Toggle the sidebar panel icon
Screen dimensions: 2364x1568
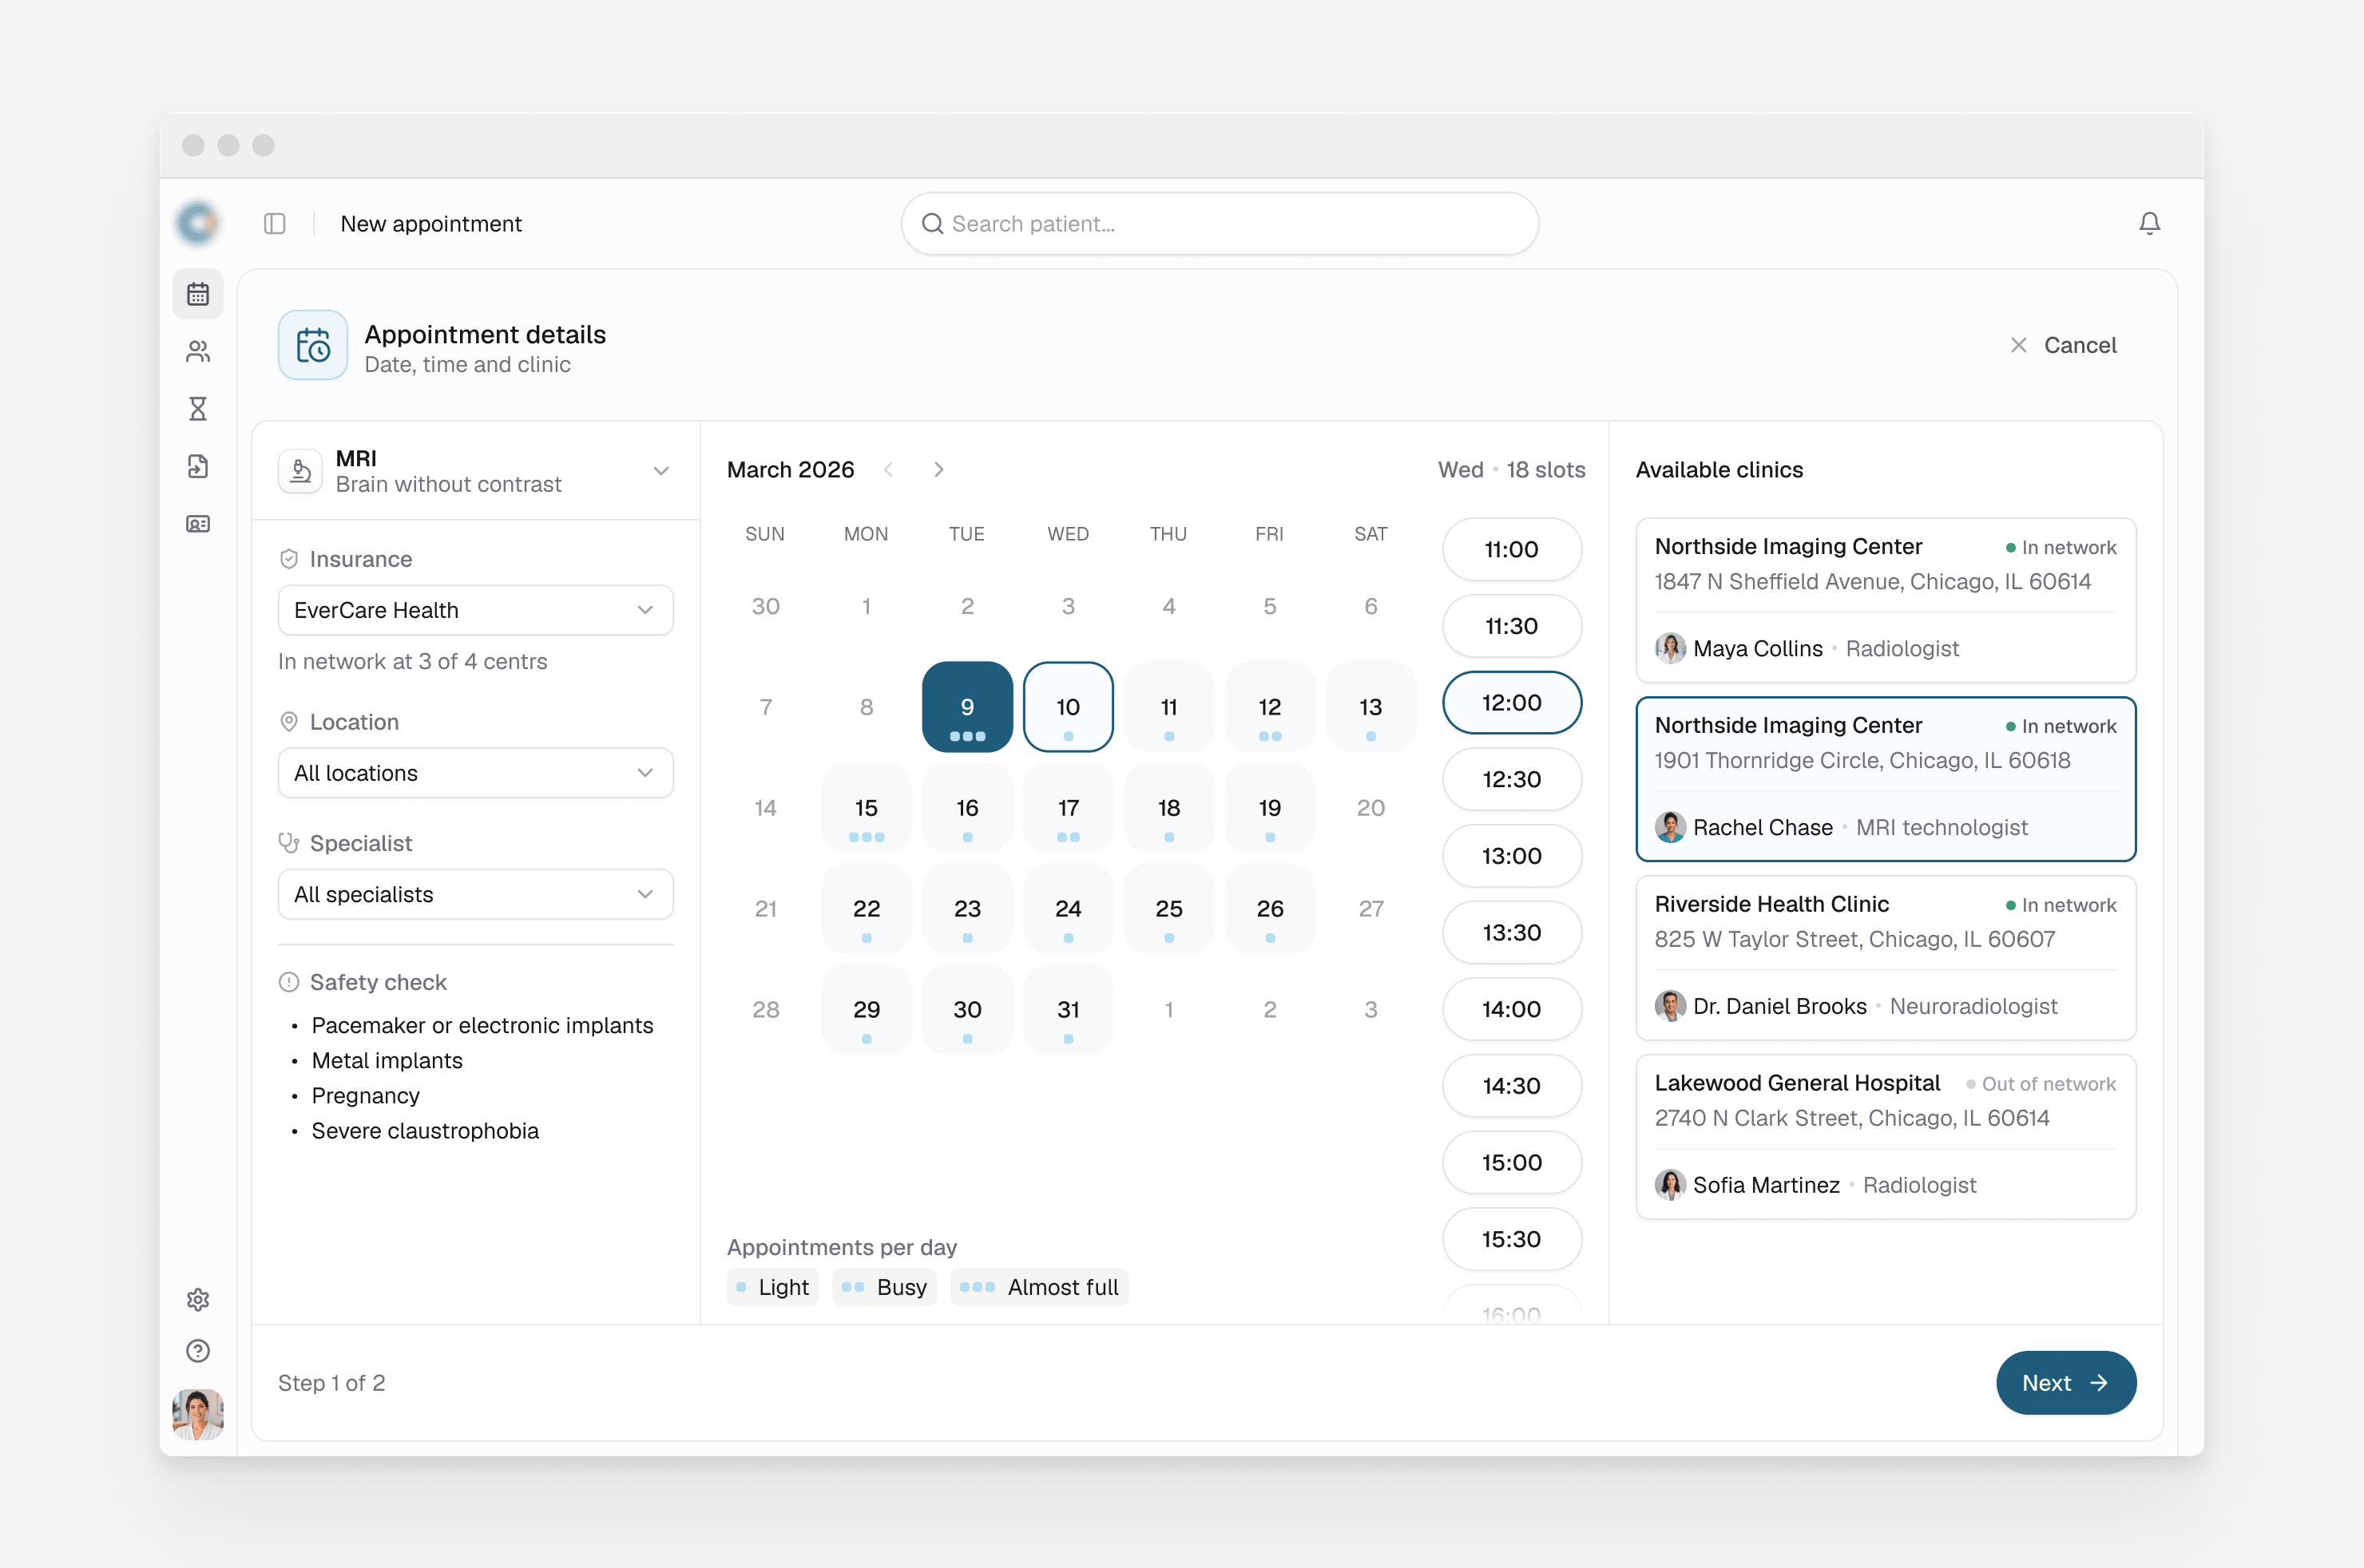coord(275,223)
